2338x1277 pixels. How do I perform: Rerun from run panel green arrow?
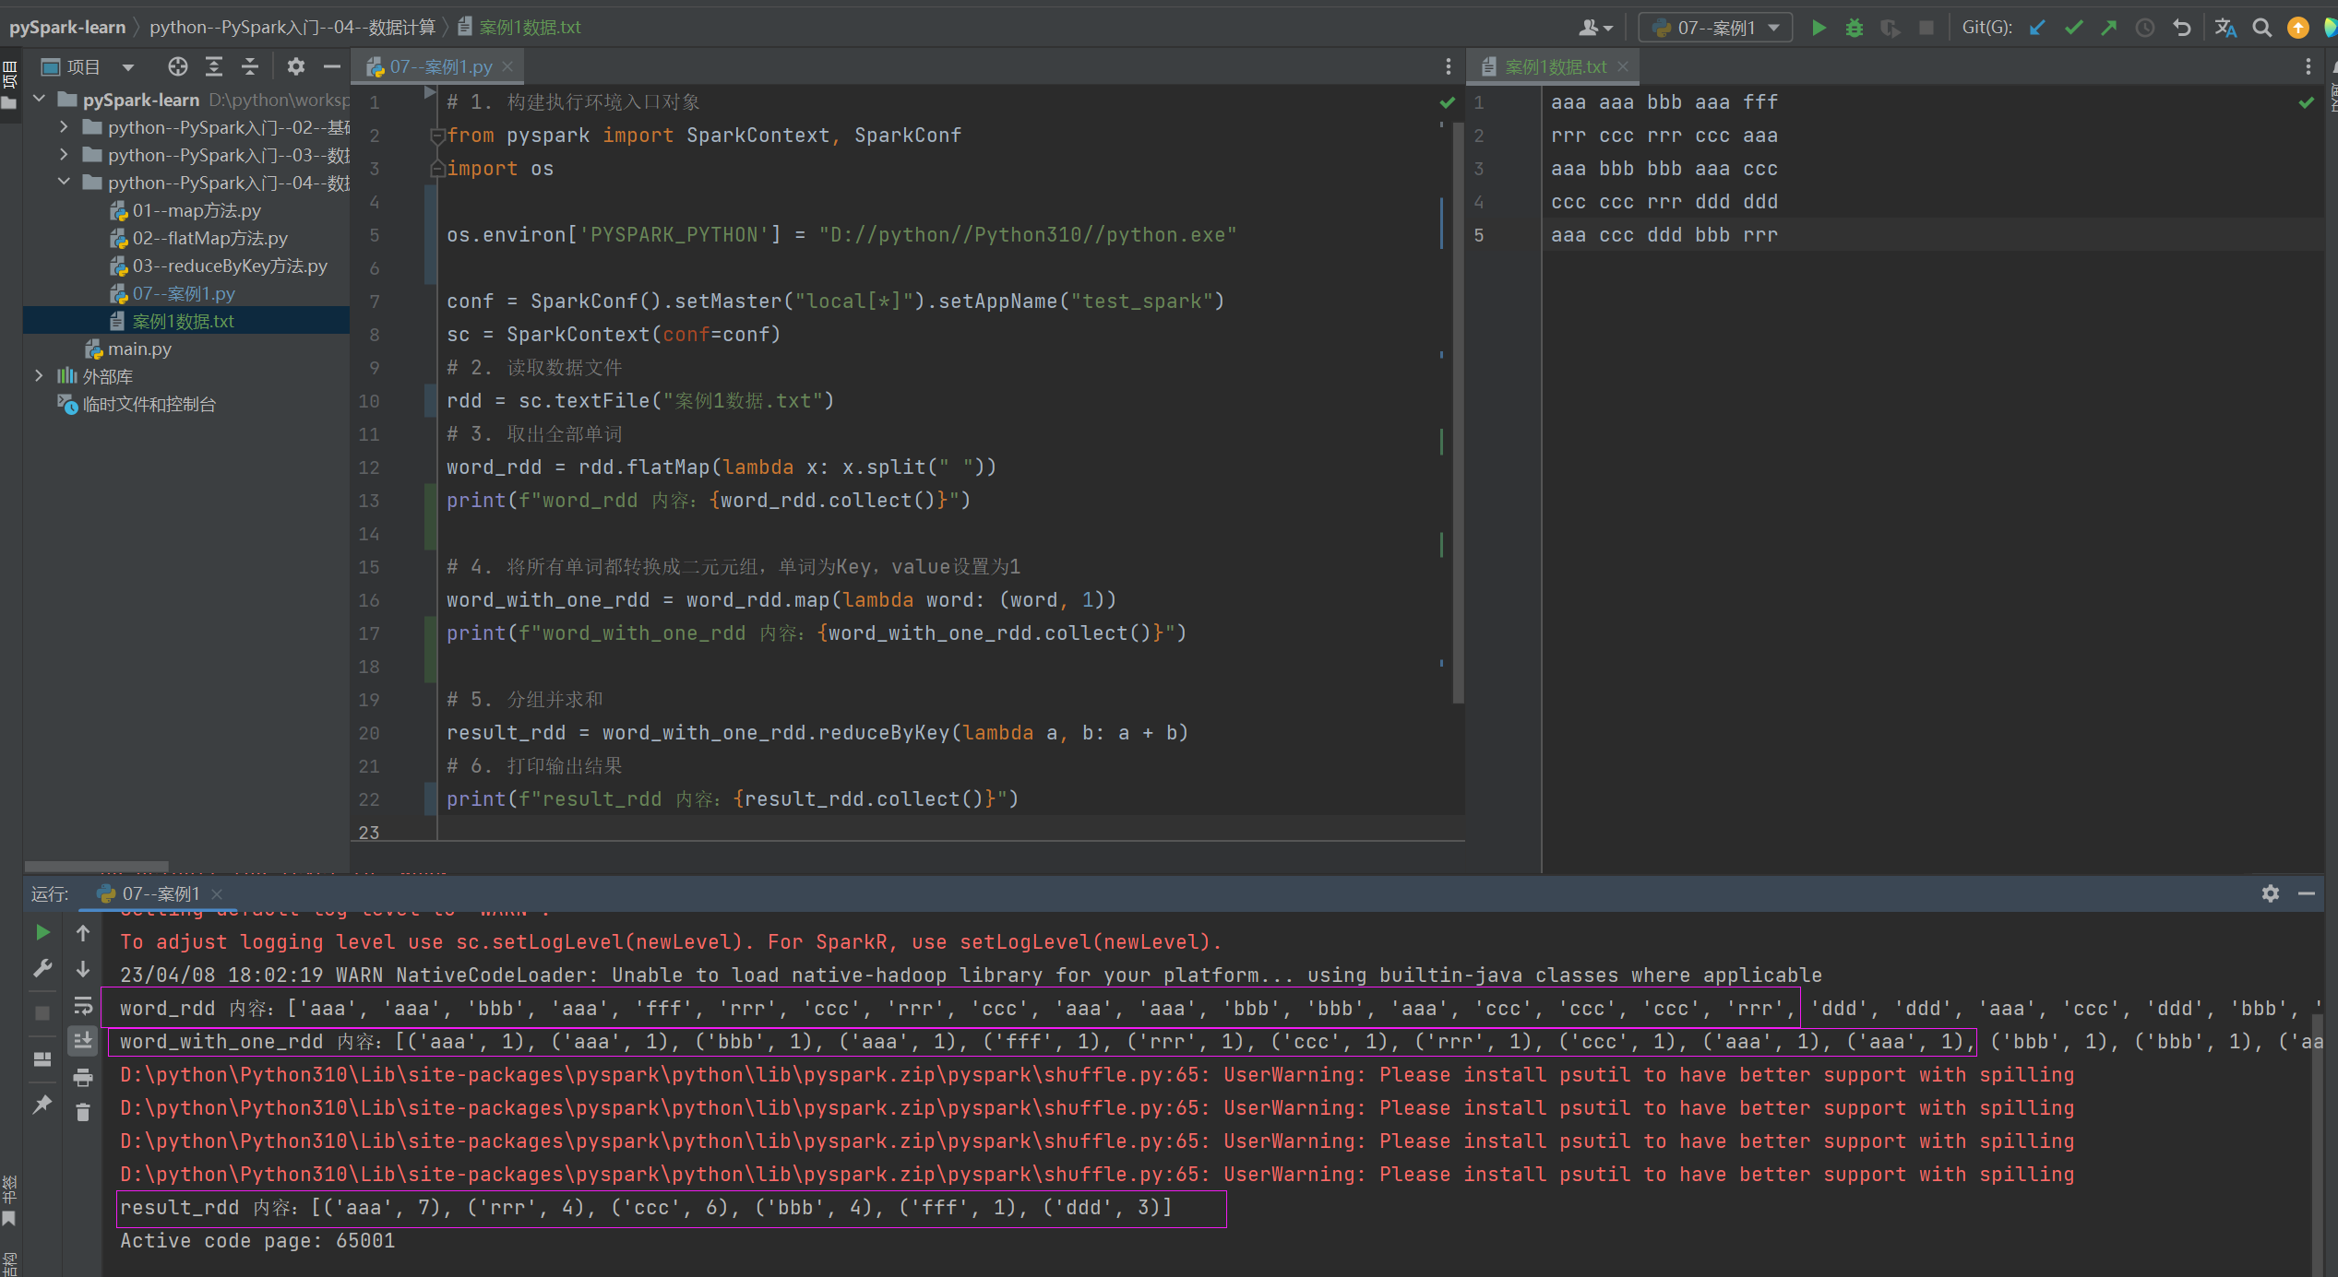[42, 932]
